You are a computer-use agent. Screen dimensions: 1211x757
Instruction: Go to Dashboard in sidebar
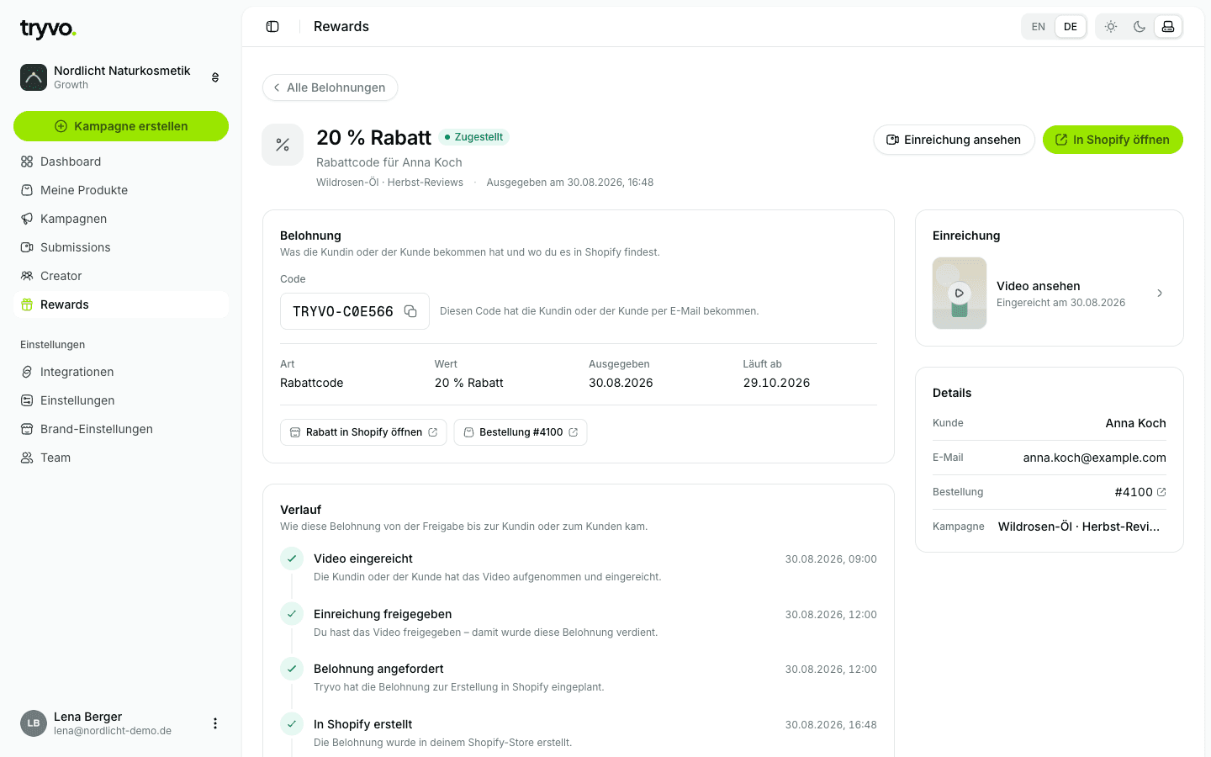[121, 161]
